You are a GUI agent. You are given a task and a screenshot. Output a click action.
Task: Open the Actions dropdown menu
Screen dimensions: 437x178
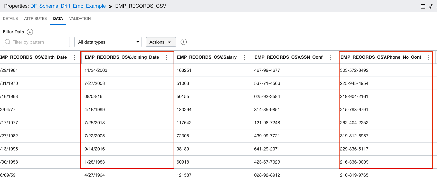tap(161, 42)
